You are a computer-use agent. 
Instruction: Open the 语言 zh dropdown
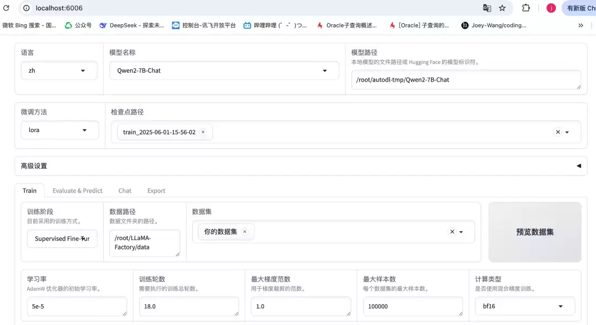point(59,71)
